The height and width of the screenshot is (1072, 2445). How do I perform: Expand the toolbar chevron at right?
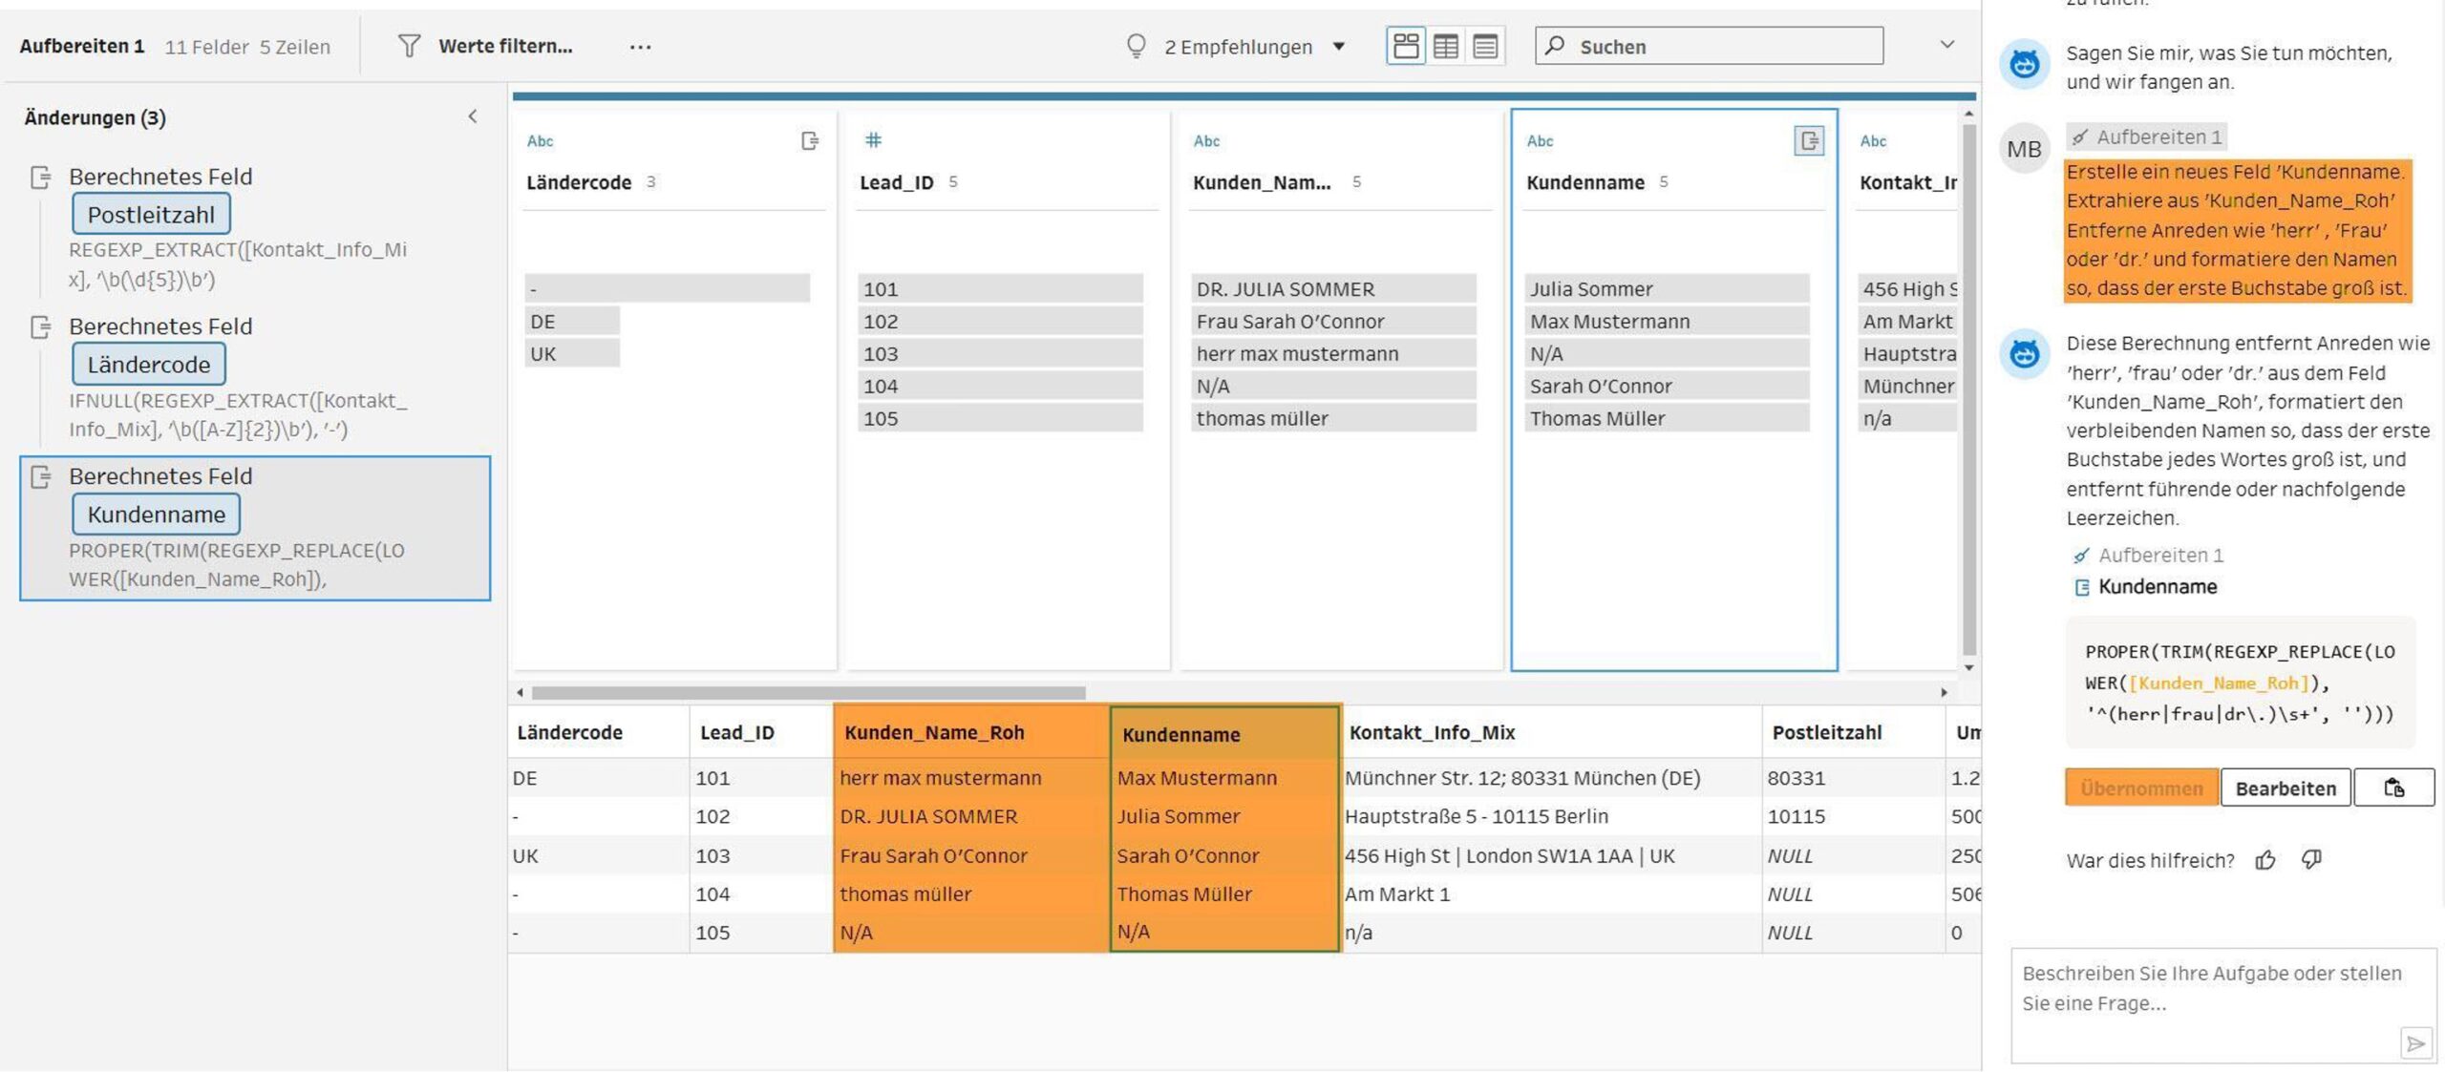click(x=1947, y=45)
